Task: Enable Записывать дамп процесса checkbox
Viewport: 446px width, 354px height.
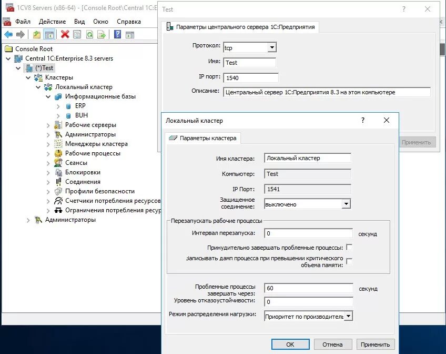Action: pos(349,261)
